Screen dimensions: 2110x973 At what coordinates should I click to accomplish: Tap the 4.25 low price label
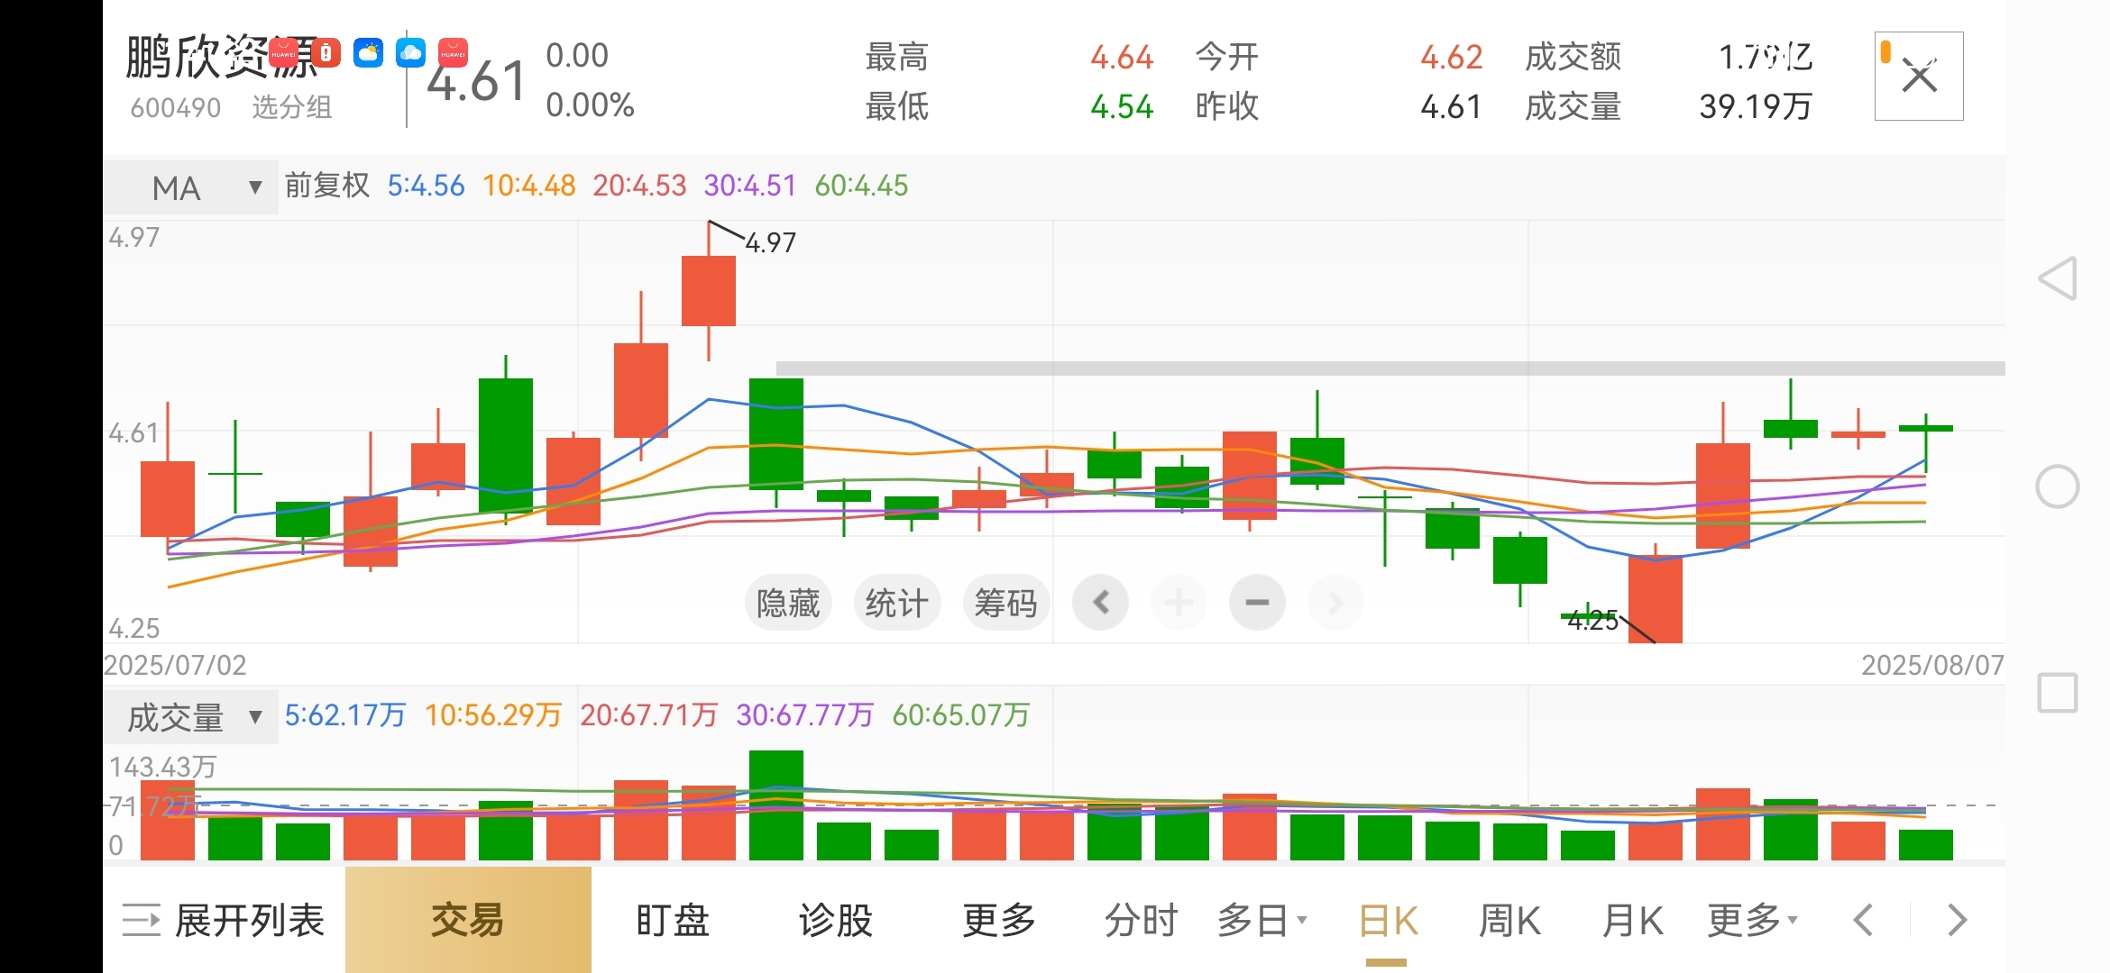click(1592, 621)
